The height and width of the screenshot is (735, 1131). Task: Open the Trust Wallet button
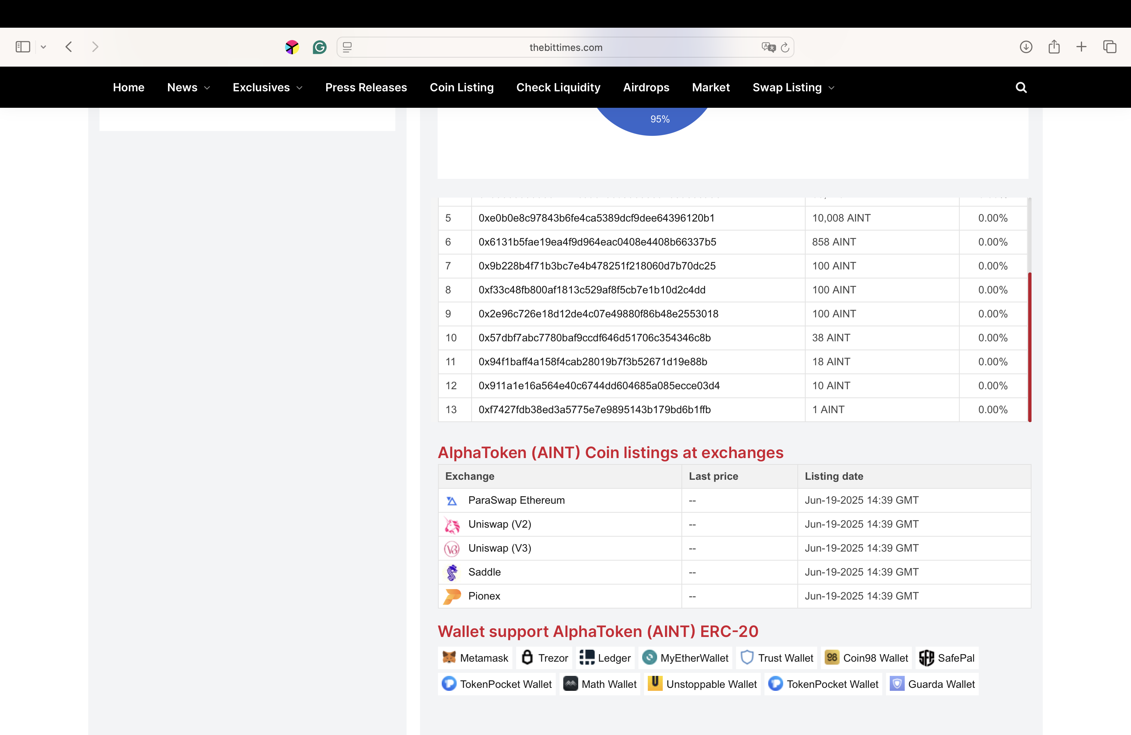point(776,658)
